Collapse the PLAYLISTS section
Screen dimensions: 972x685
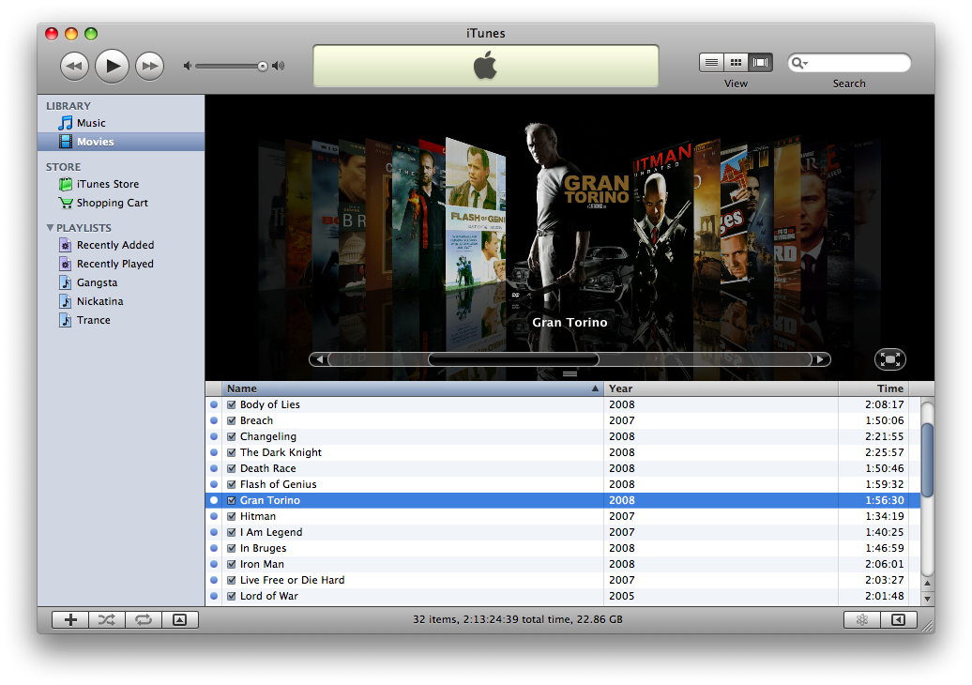(x=51, y=227)
